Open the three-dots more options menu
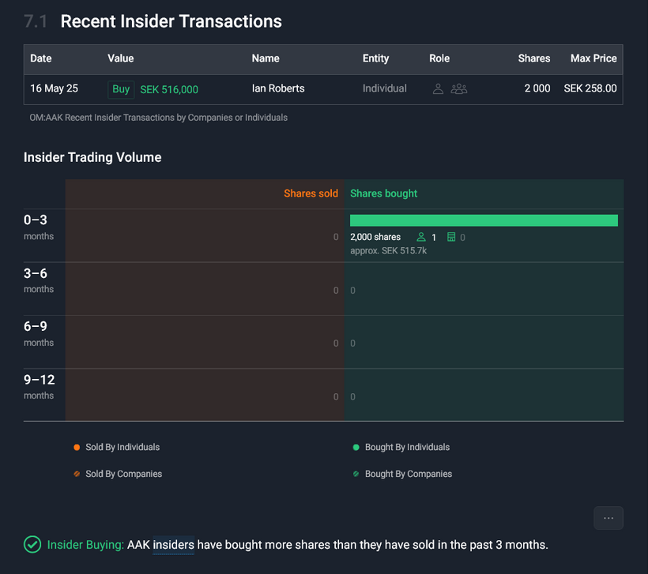 [608, 518]
